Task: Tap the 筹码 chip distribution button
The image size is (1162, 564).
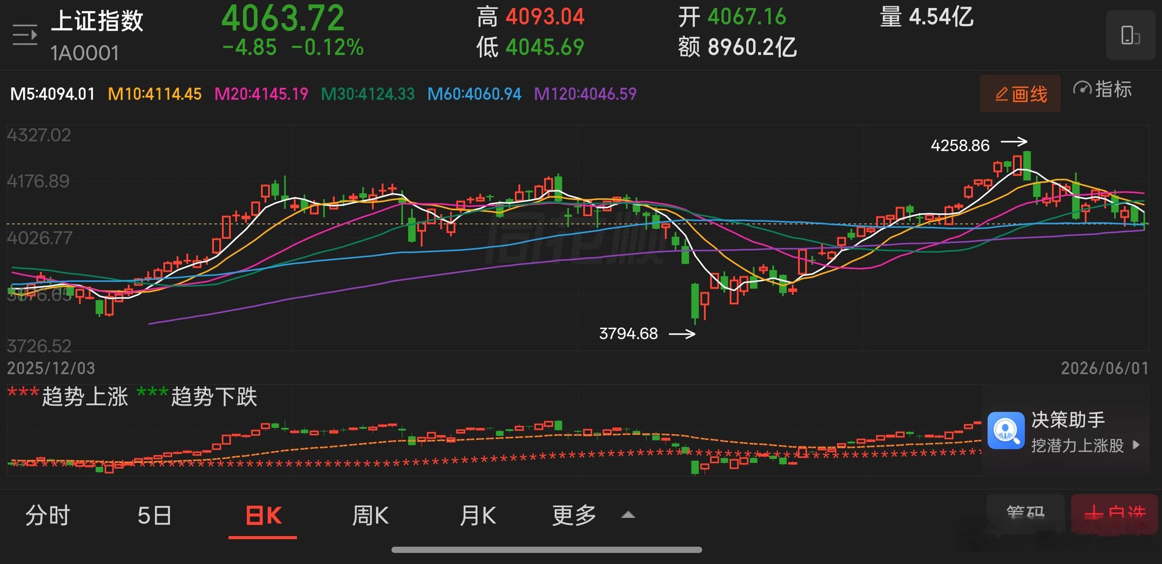Action: click(1025, 513)
